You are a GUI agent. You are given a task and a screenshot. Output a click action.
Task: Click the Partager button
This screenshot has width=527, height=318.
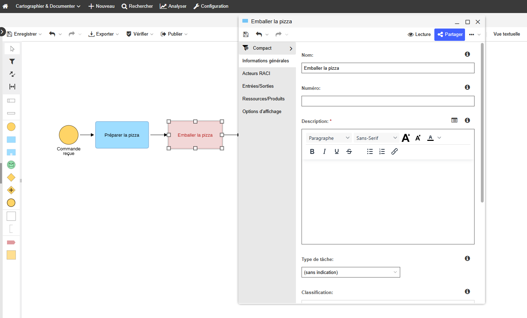449,35
